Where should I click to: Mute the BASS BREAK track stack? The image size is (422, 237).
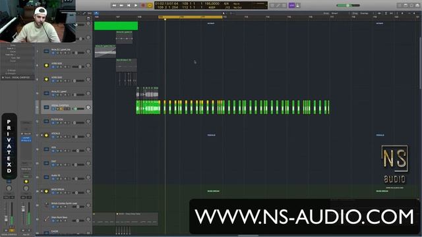click(x=57, y=193)
